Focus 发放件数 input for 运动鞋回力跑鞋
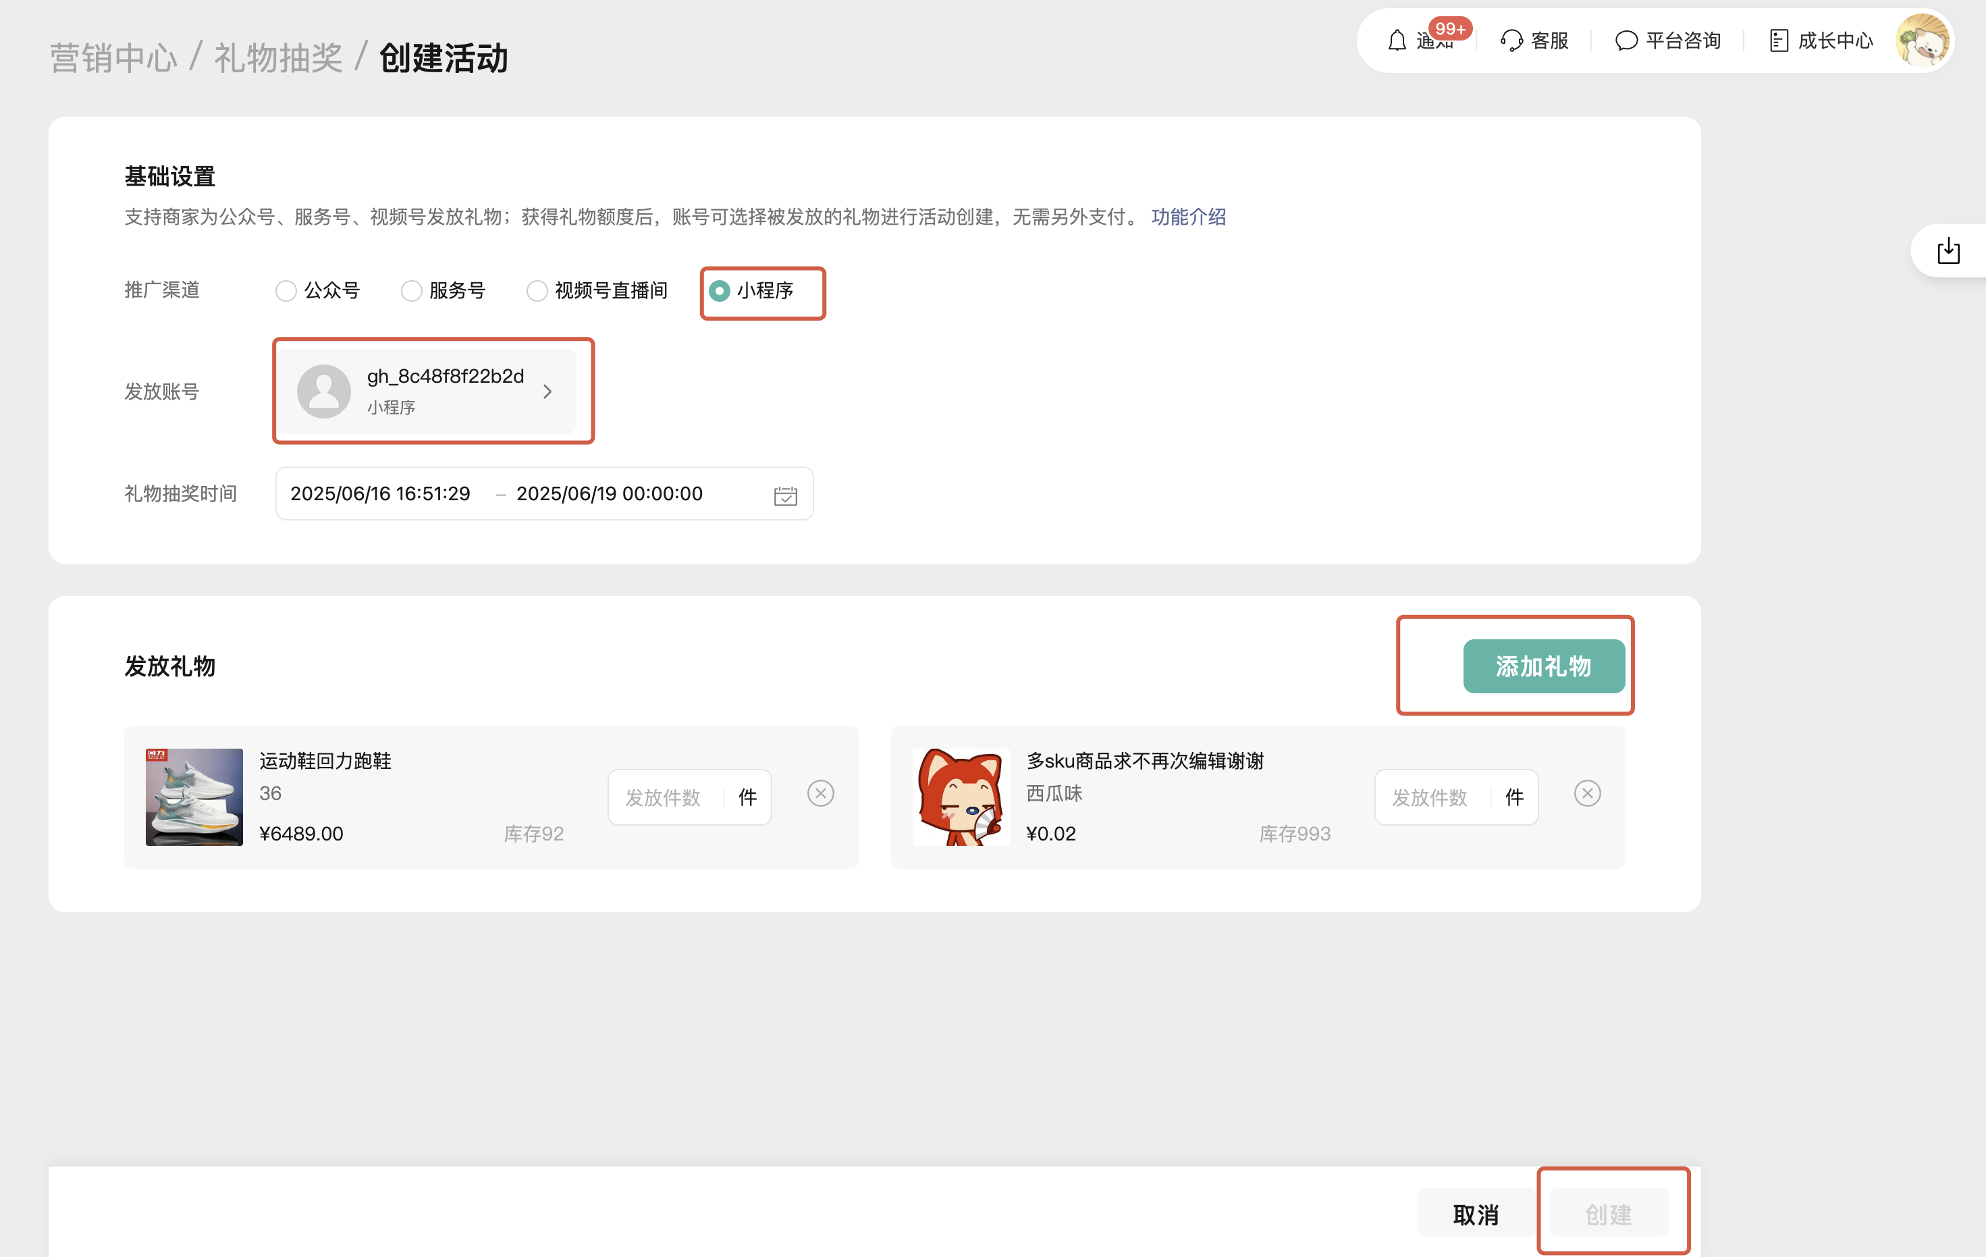Image resolution: width=1986 pixels, height=1257 pixels. pyautogui.click(x=666, y=797)
